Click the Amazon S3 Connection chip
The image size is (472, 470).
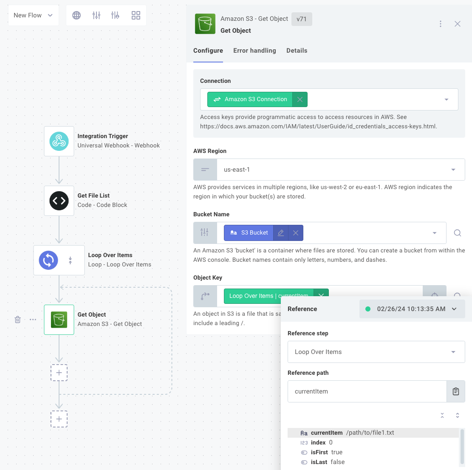pyautogui.click(x=250, y=99)
